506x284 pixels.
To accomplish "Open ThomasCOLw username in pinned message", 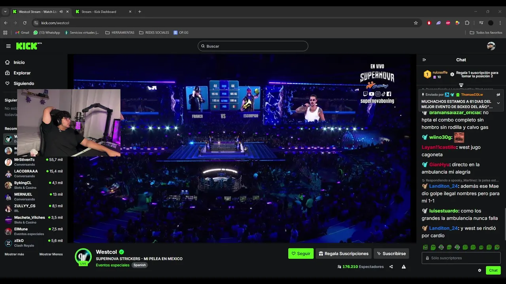I will [472, 95].
